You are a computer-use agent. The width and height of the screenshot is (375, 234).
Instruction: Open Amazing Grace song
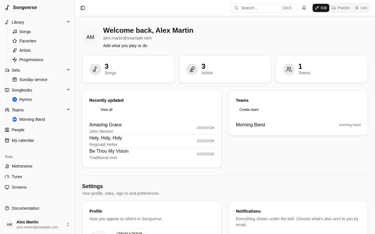(152, 128)
